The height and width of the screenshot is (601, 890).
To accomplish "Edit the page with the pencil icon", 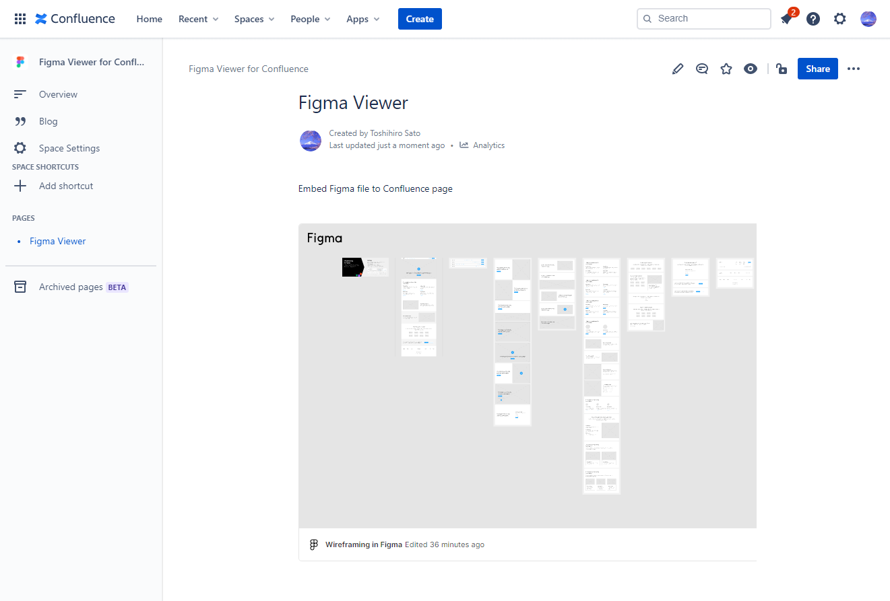I will [x=678, y=69].
